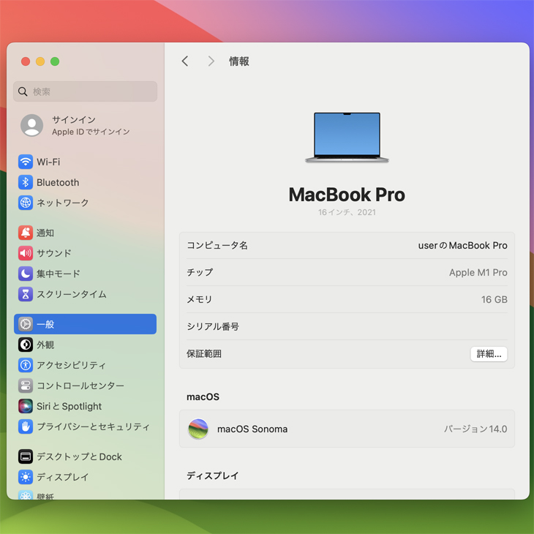This screenshot has height=534, width=534.
Task: Click サインイン Apple ID link
Action: point(91,125)
